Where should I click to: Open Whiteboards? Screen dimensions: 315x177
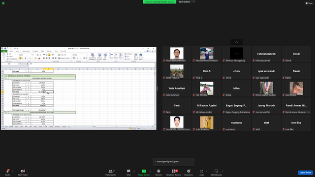(217, 172)
